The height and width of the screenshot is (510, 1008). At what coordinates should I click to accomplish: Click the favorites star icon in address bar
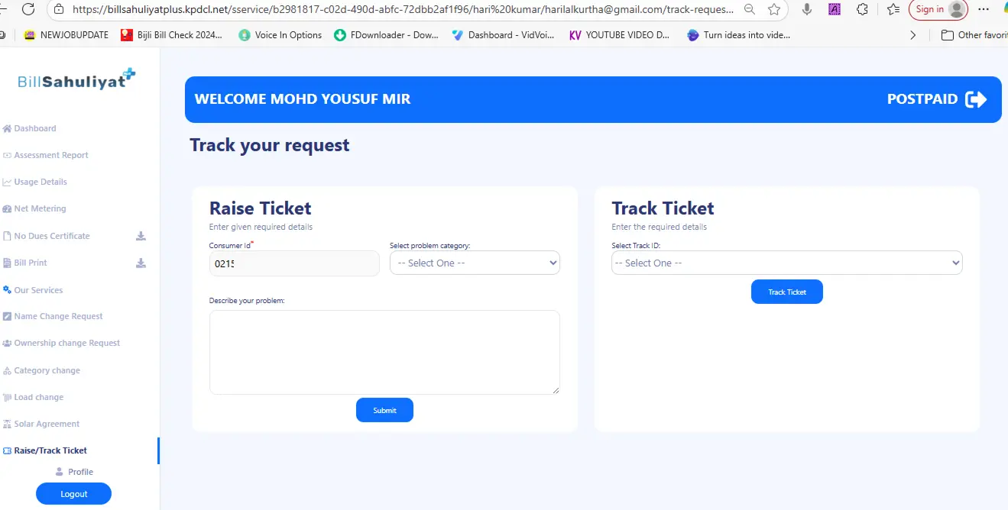(774, 9)
